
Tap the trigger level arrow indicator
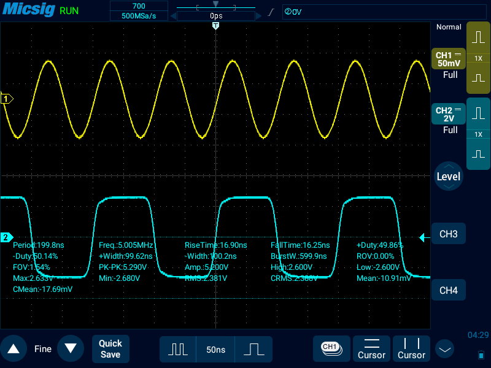[424, 238]
